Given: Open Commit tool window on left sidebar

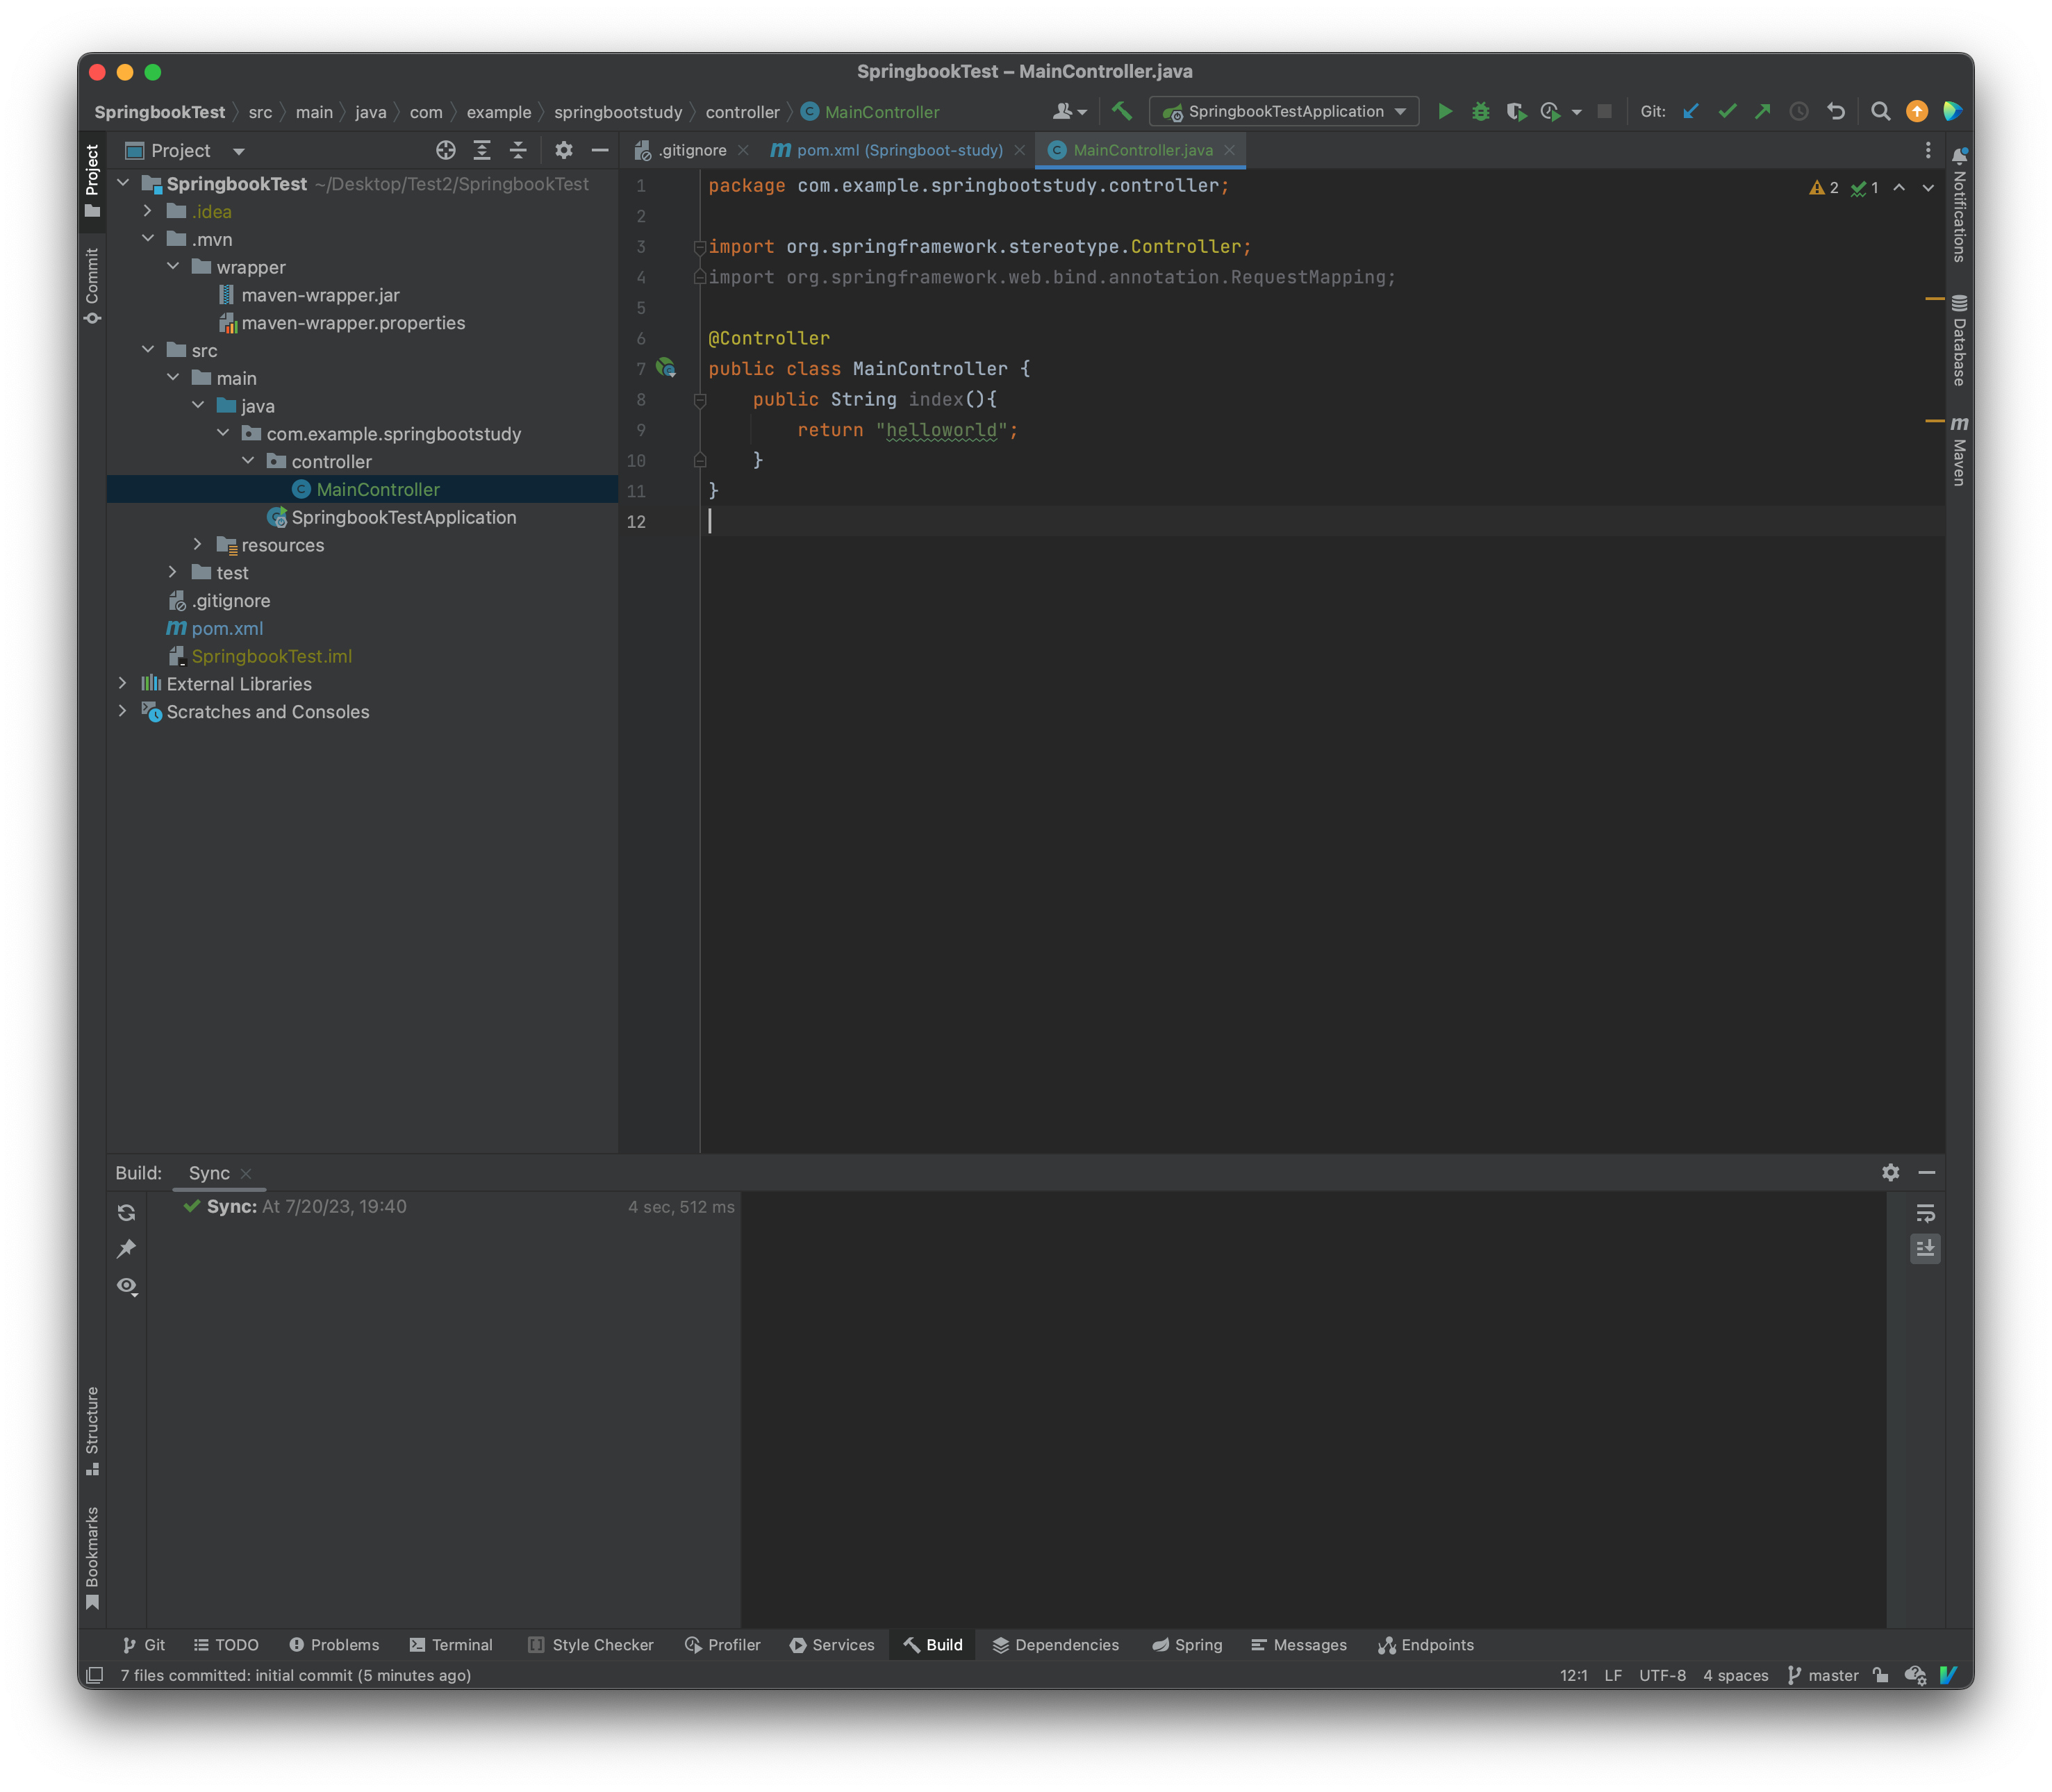Looking at the screenshot, I should [x=92, y=286].
